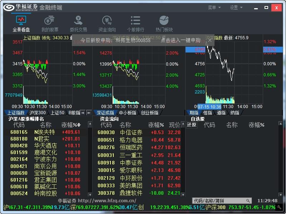286x214 pixels.
Task: Select row 300378 鼎捷软件
Action: (138, 193)
